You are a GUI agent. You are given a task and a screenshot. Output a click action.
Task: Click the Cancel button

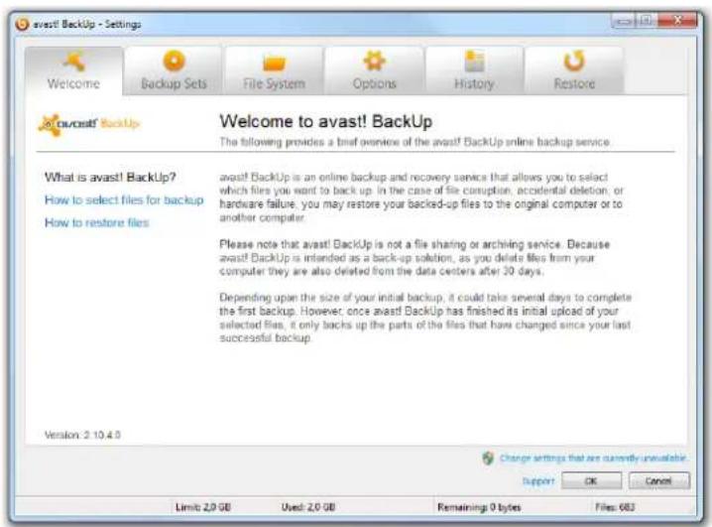[x=658, y=480]
